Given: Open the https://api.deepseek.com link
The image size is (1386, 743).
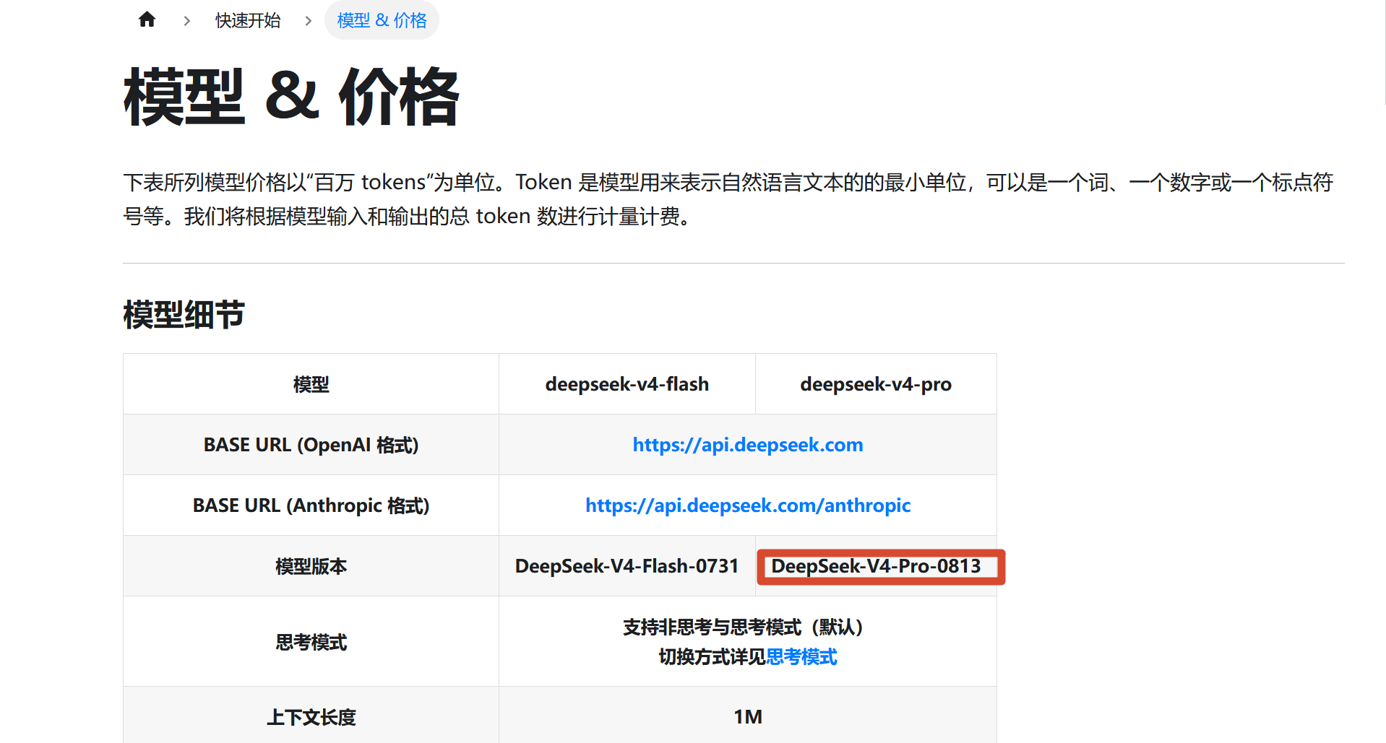Looking at the screenshot, I should tap(748, 445).
